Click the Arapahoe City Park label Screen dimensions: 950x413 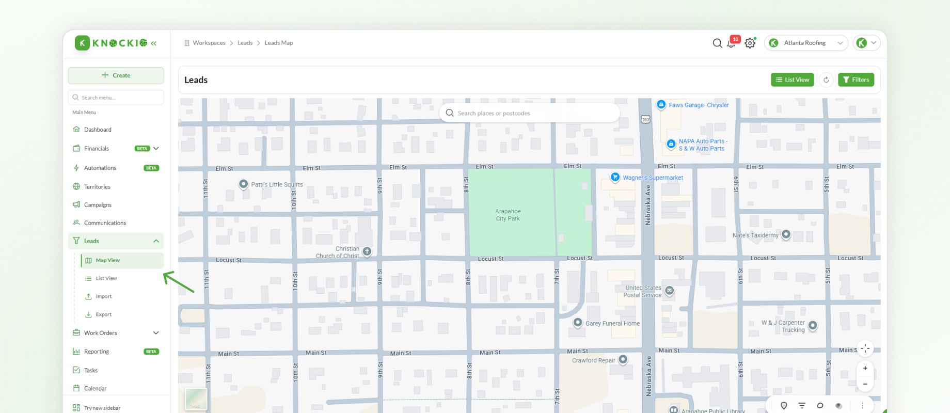(x=508, y=215)
